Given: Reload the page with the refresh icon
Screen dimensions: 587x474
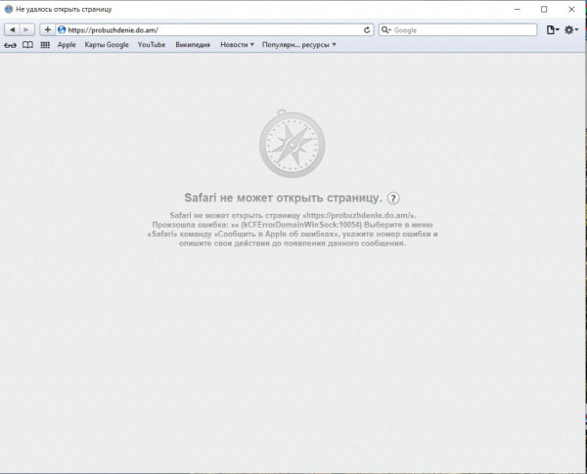Looking at the screenshot, I should coord(367,30).
